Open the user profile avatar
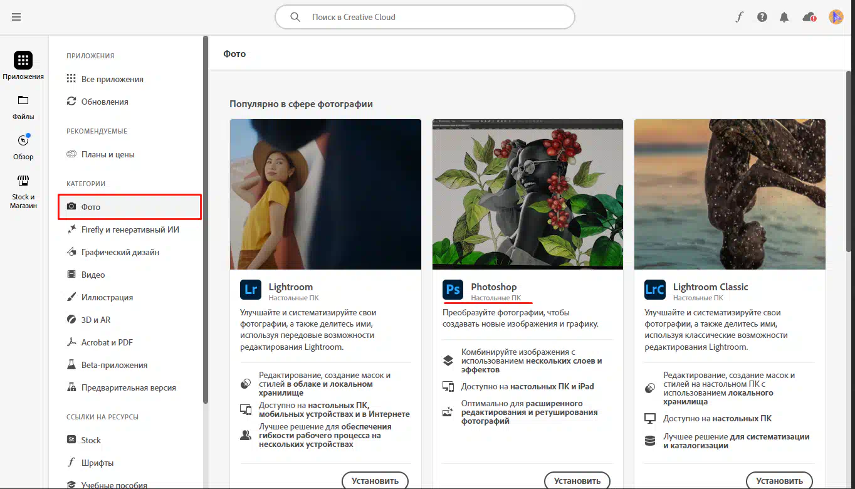 [836, 17]
